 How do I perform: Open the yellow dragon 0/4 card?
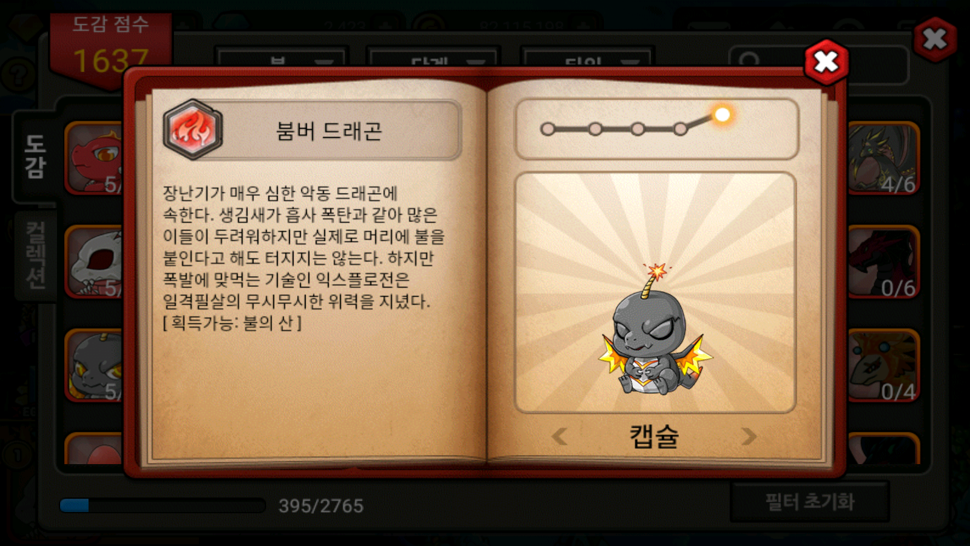[883, 365]
